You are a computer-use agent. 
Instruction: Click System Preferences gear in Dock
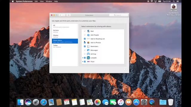(144, 102)
